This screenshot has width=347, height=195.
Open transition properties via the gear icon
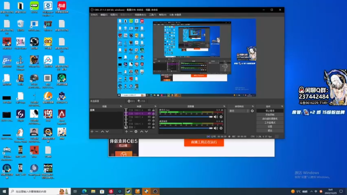252,111
